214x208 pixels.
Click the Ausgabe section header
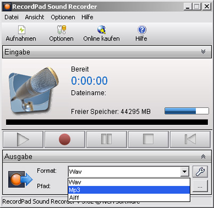point(107,156)
